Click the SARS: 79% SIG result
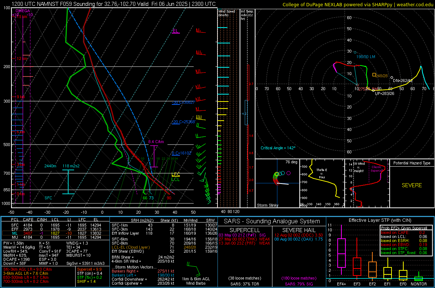This screenshot has height=288, width=435. pyautogui.click(x=299, y=284)
